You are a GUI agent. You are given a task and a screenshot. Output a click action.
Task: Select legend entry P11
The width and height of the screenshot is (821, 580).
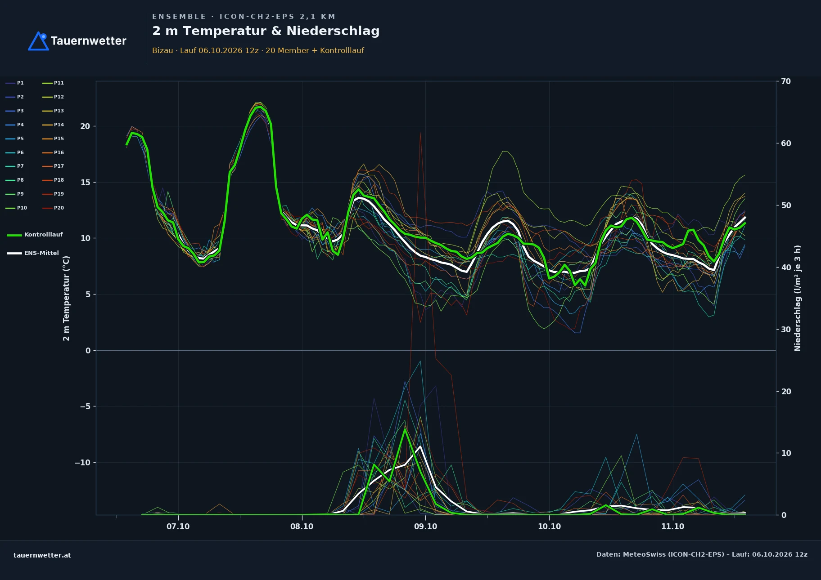[x=53, y=83]
